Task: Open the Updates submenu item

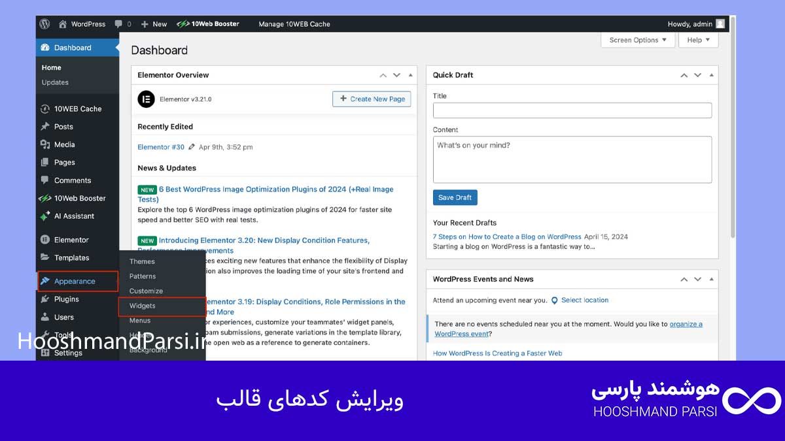Action: (55, 82)
